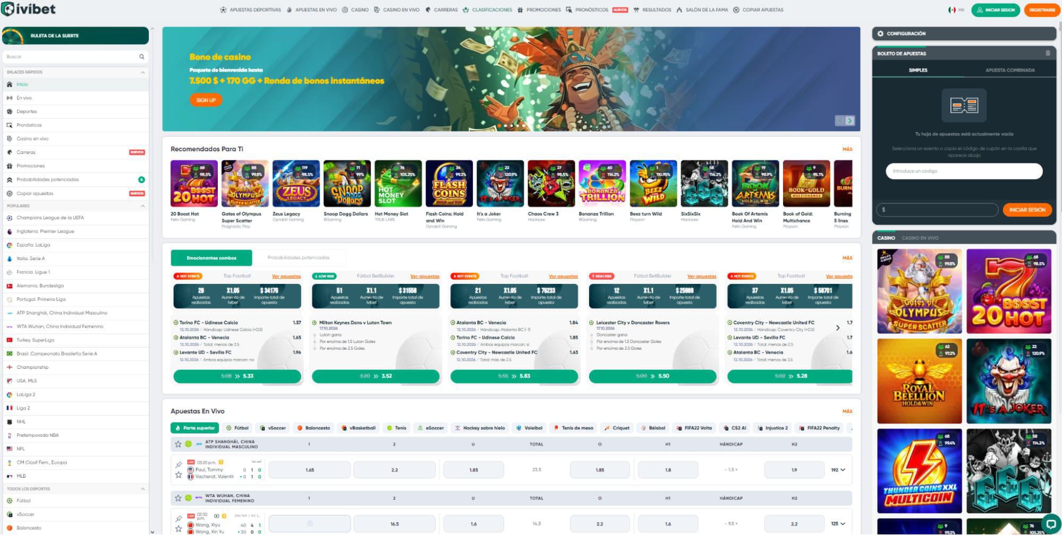1062x535 pixels.
Task: Open the Zeus Legacy game thumbnail
Action: 296,184
